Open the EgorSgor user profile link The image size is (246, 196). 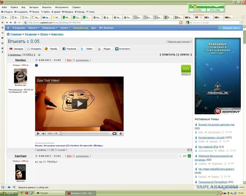(21, 156)
